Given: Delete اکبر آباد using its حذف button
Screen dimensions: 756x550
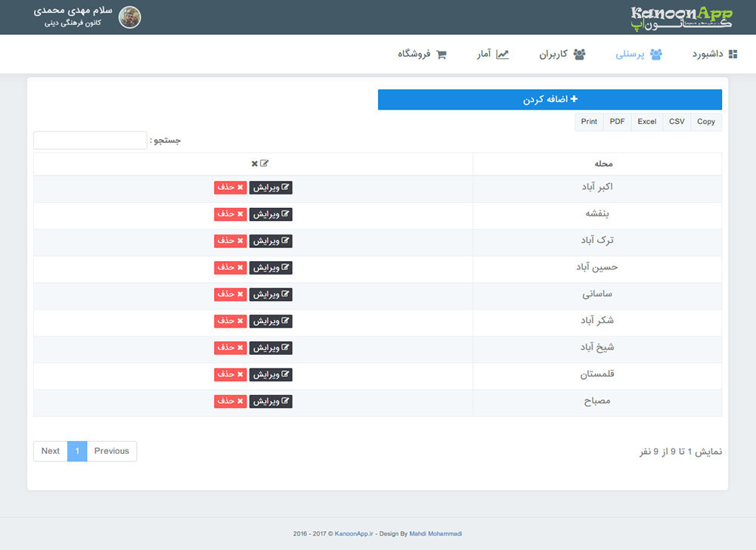Looking at the screenshot, I should [x=230, y=187].
